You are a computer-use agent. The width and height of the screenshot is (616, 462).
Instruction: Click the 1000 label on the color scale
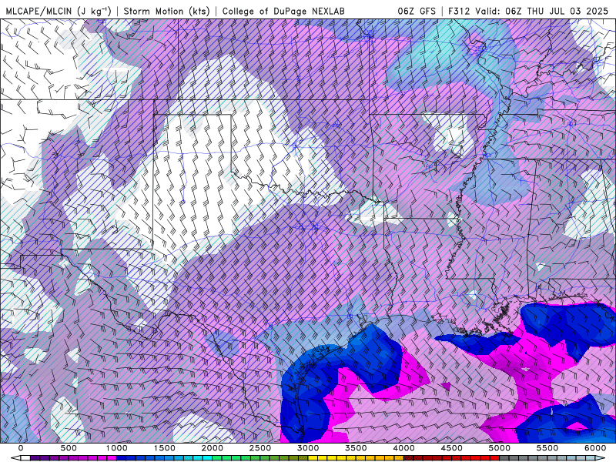[x=117, y=448]
